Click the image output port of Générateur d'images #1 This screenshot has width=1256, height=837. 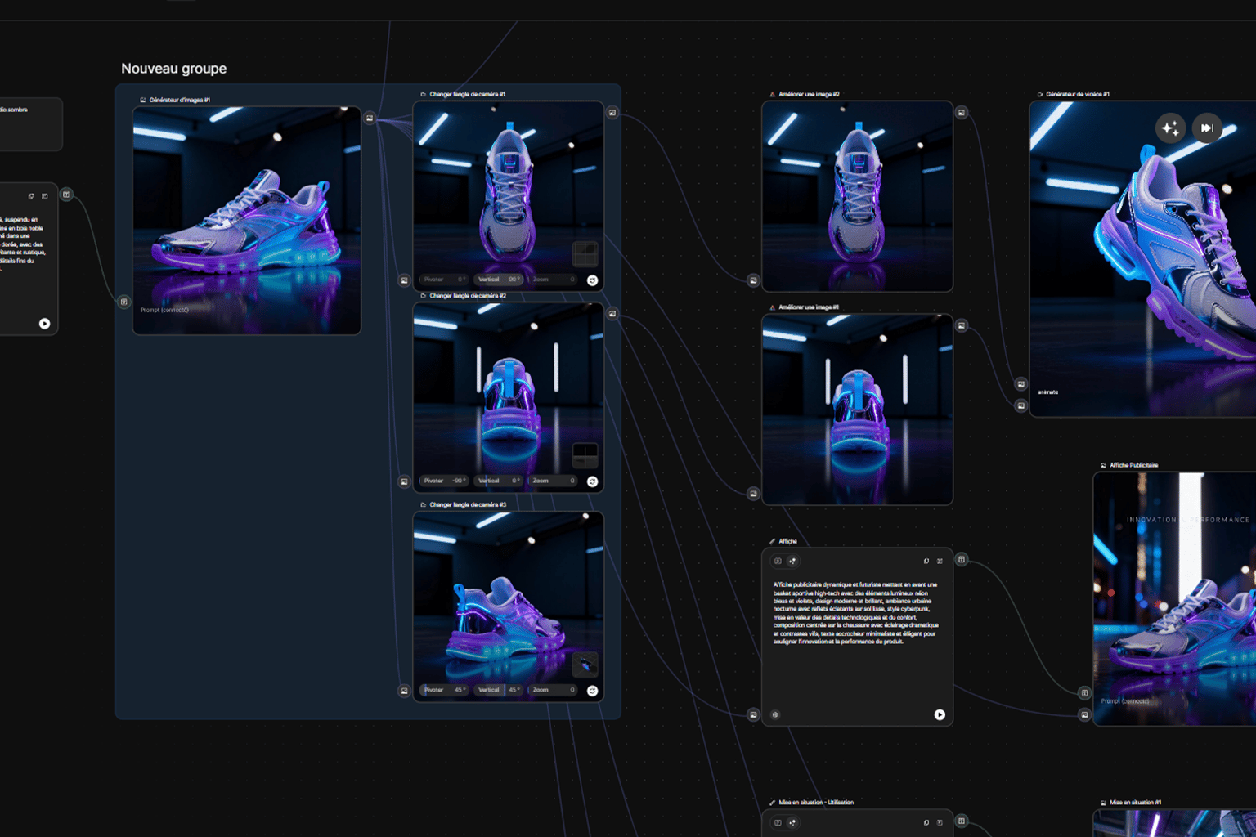click(370, 119)
